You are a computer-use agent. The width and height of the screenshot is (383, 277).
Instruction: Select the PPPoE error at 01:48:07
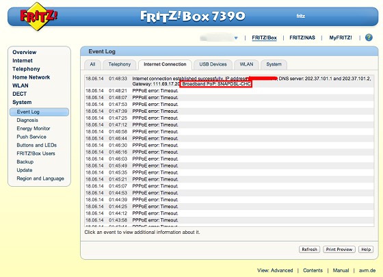click(x=229, y=97)
